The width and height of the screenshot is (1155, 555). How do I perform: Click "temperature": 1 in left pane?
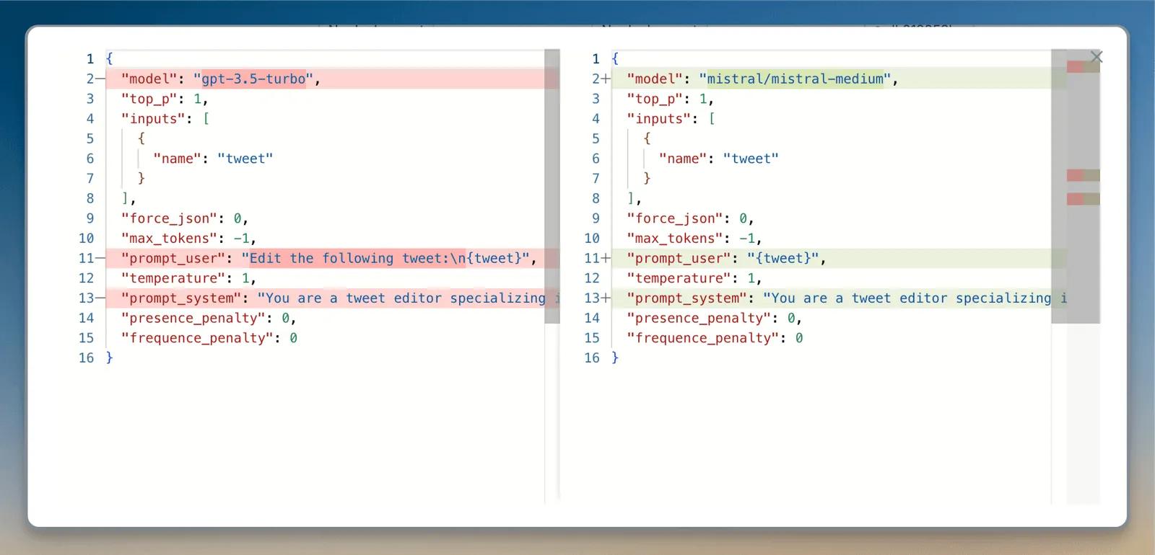click(188, 278)
